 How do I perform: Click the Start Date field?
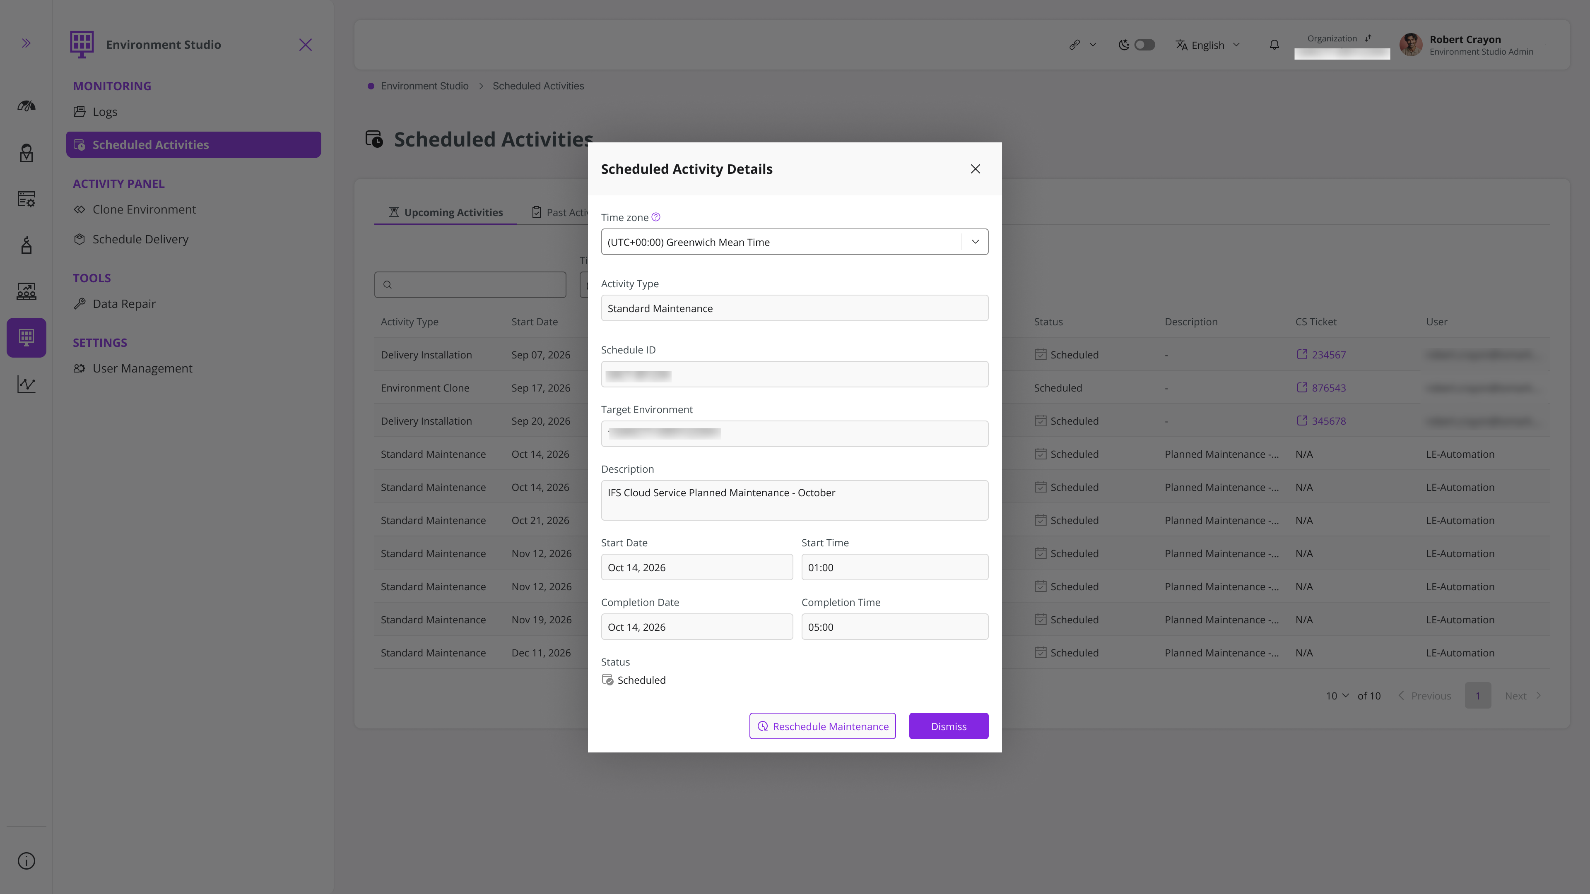697,567
